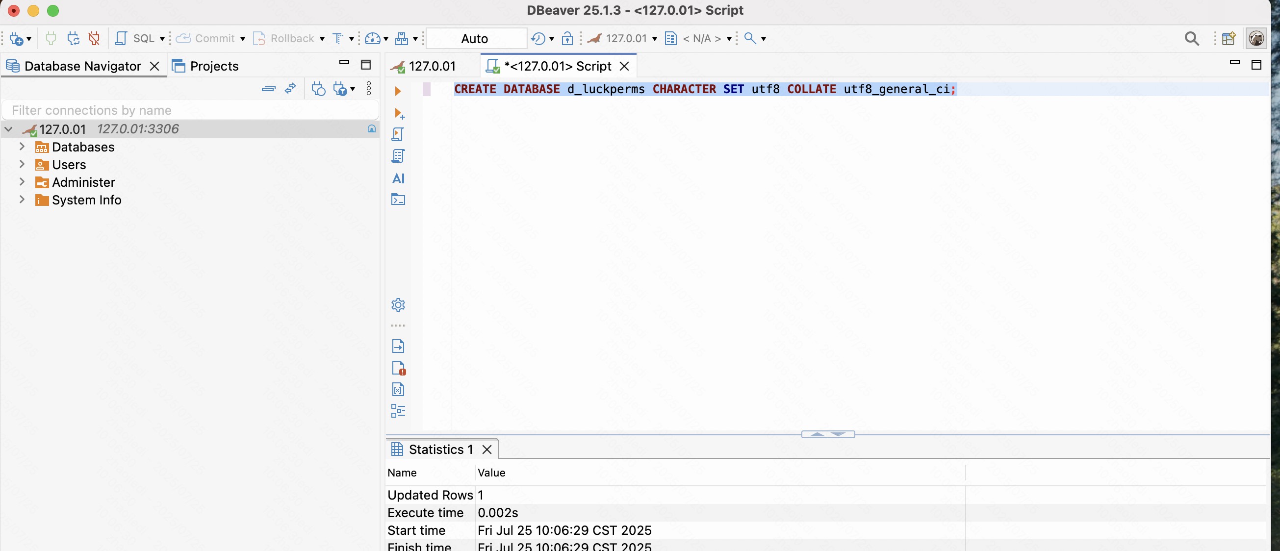Switch to the Projects tab

point(205,66)
